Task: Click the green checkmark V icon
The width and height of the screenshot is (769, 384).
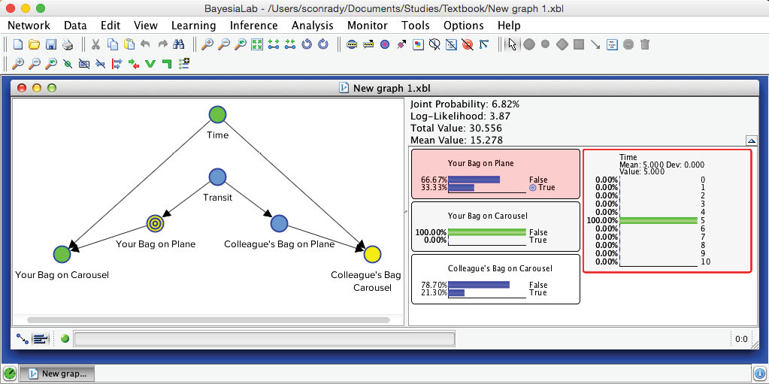Action: pos(150,63)
